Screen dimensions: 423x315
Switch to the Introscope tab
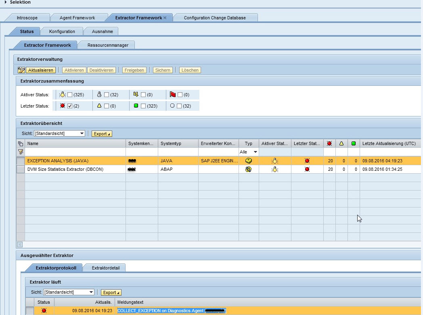click(x=27, y=18)
